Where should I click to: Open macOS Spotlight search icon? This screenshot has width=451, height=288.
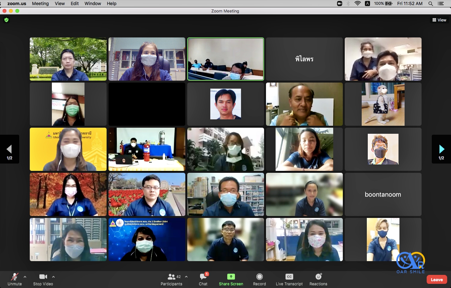tap(431, 4)
